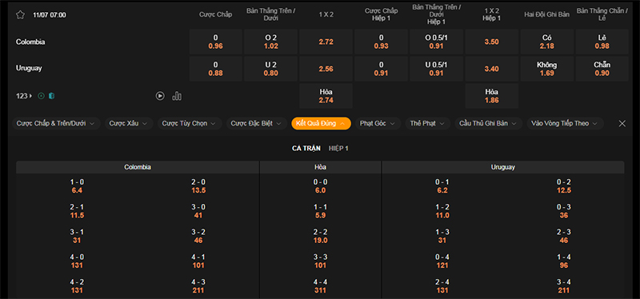Bet first-half Under 0.5/1 at 0.91

click(x=436, y=69)
